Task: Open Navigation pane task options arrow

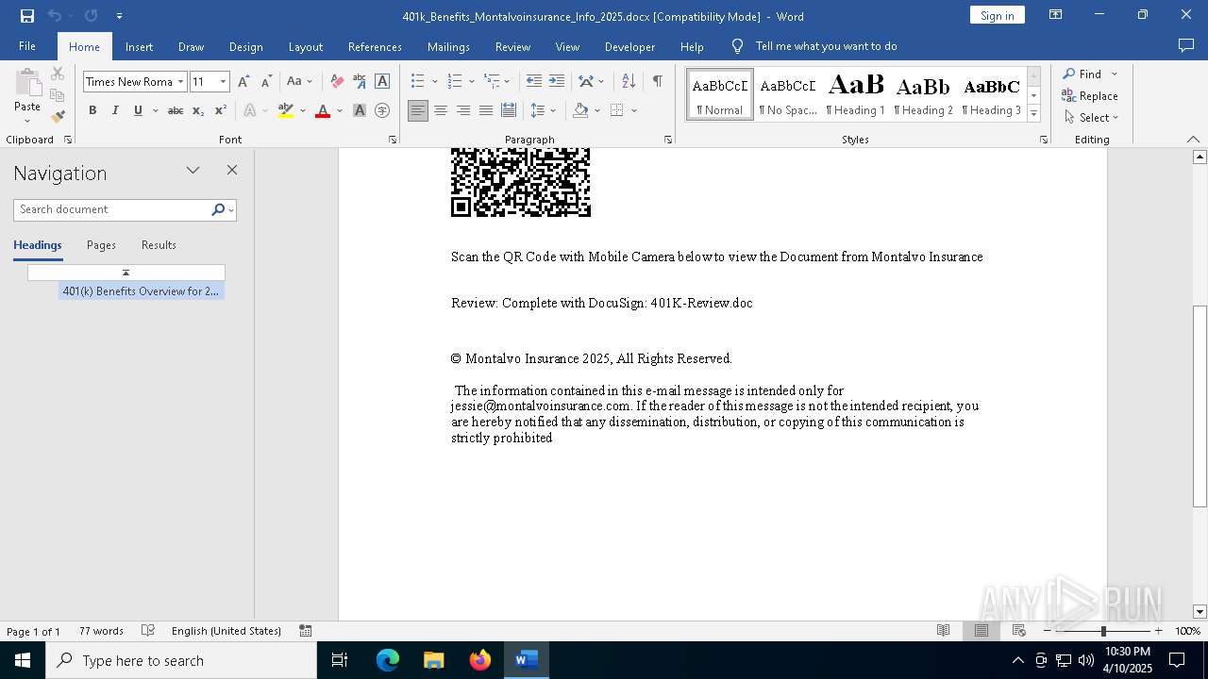Action: pos(193,171)
